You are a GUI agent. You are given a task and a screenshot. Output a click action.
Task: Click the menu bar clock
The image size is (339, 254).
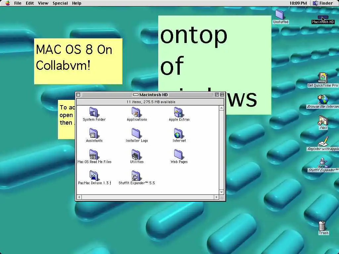pyautogui.click(x=298, y=3)
